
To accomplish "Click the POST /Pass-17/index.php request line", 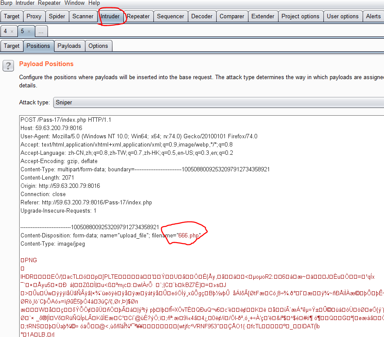I will point(66,120).
